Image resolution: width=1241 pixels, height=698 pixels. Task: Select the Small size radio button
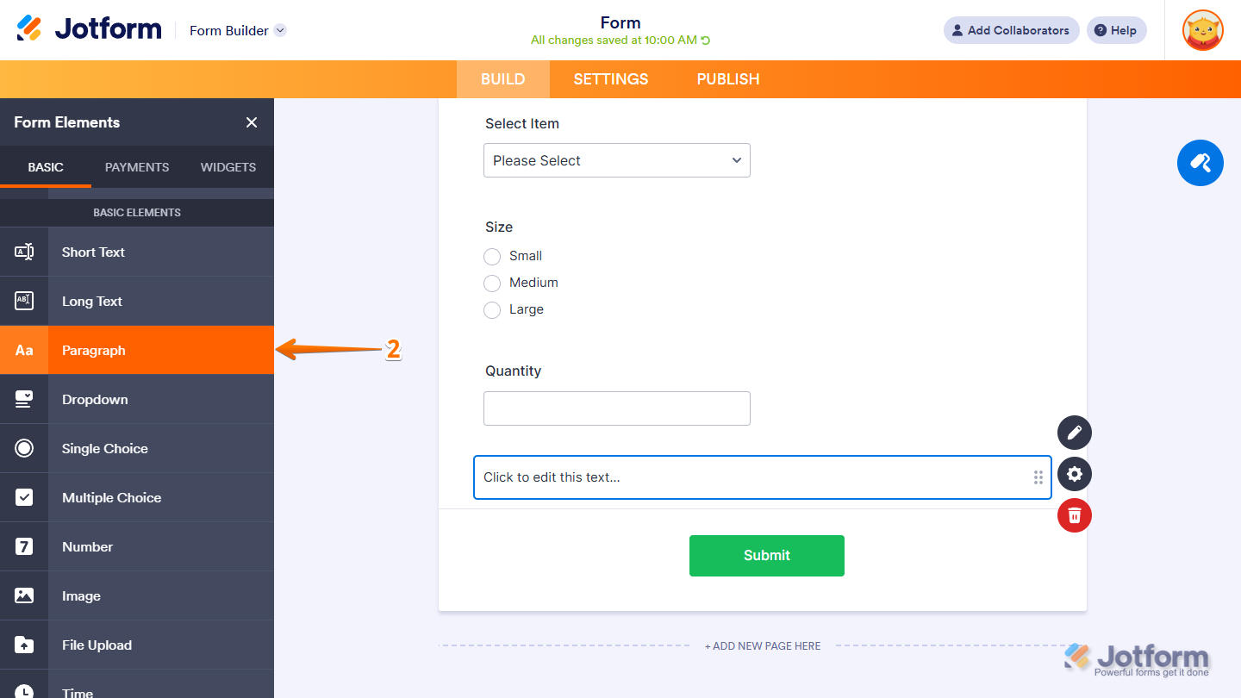[492, 256]
